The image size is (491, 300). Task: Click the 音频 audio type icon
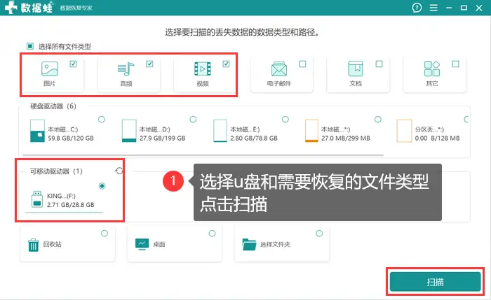pyautogui.click(x=126, y=69)
